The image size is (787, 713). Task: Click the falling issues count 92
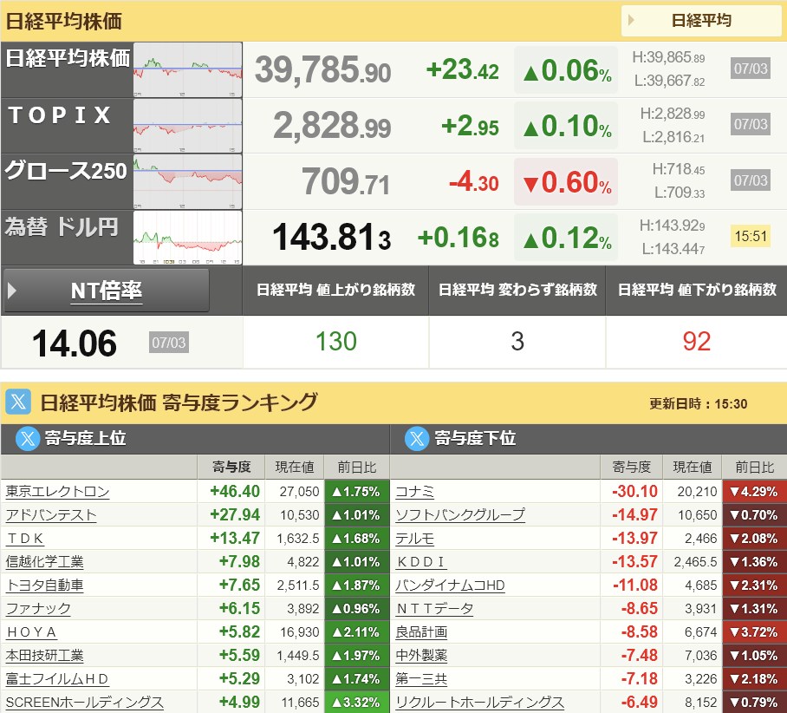696,342
